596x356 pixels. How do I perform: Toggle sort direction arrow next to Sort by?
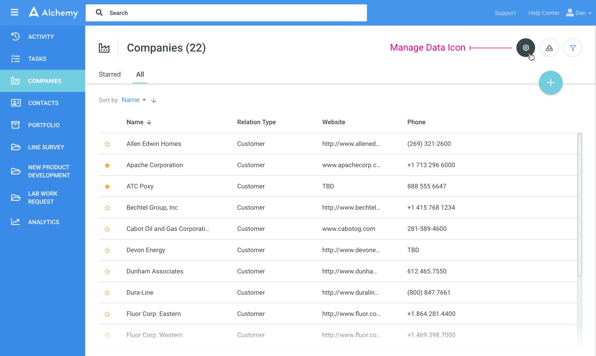pyautogui.click(x=154, y=100)
